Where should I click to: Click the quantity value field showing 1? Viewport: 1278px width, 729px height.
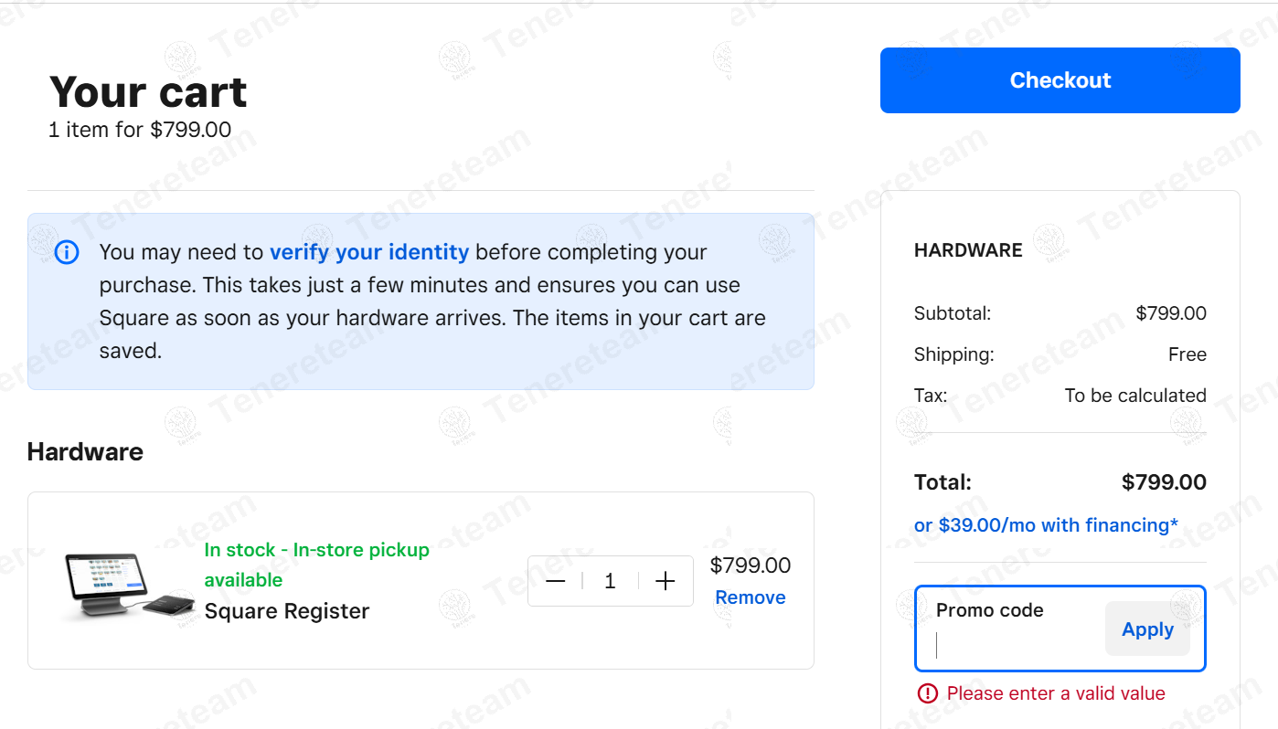(610, 581)
